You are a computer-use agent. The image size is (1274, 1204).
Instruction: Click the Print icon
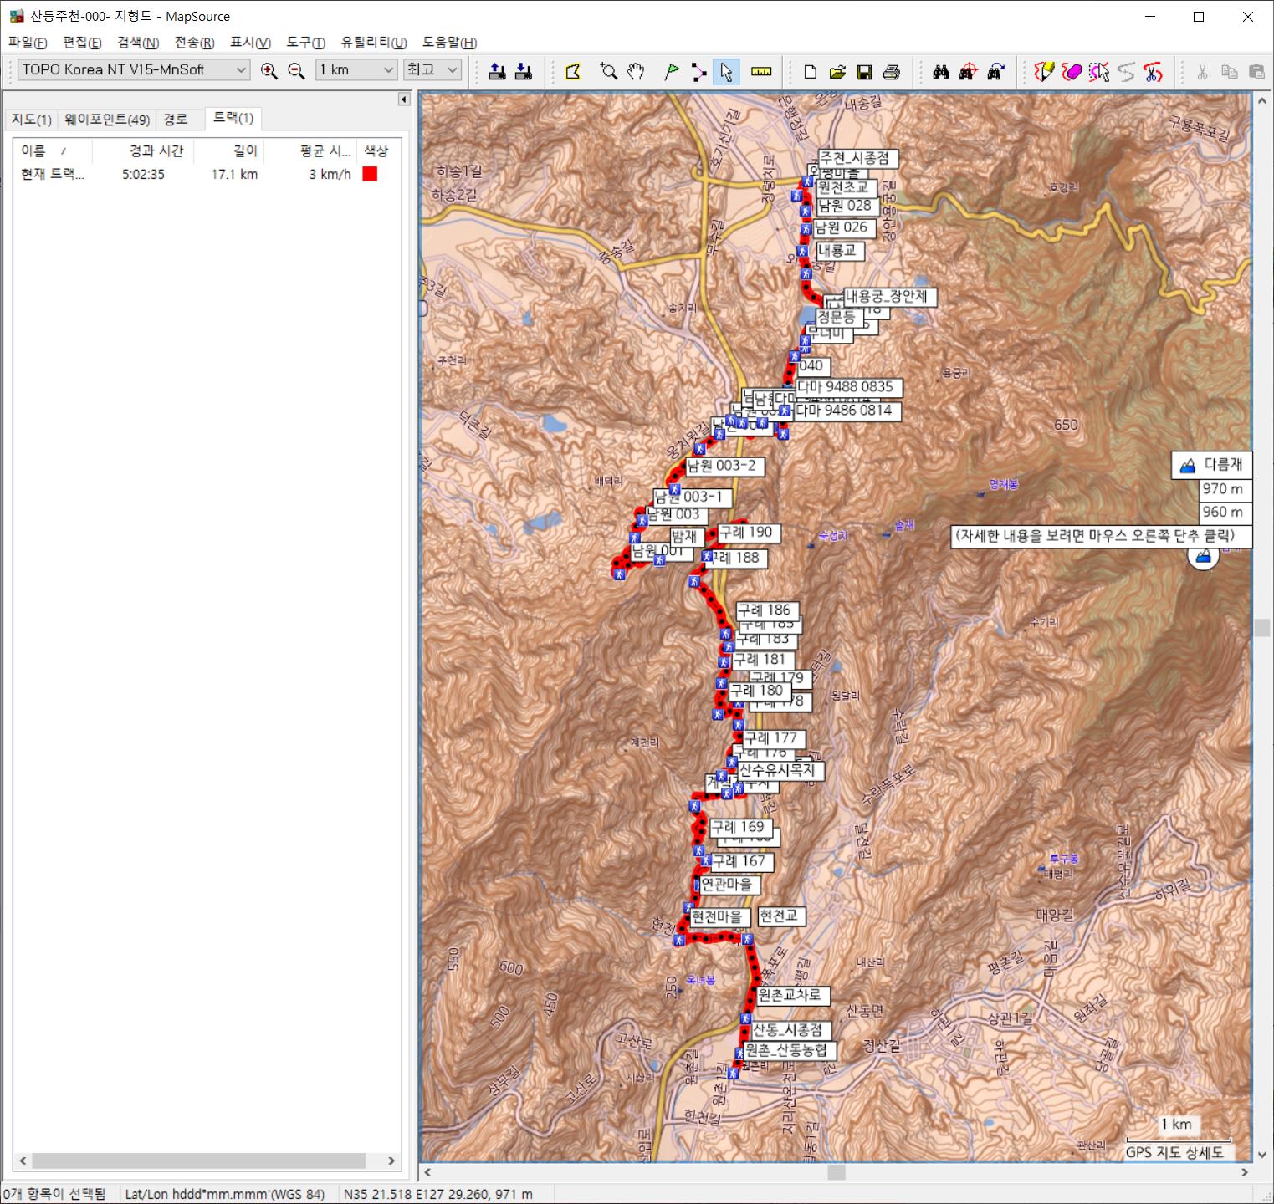[x=892, y=71]
